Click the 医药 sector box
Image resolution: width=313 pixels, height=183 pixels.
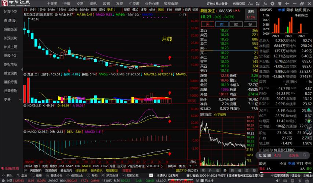tap(251, 14)
